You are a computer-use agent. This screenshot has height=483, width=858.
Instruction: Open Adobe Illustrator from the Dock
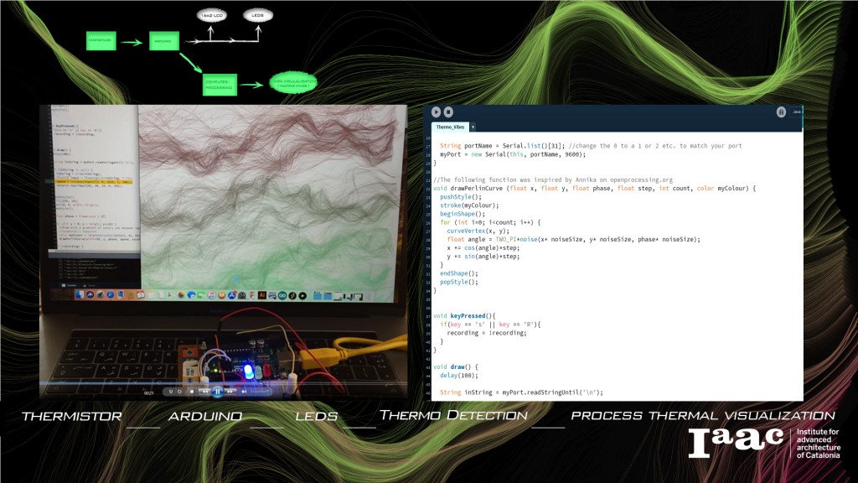tap(261, 295)
